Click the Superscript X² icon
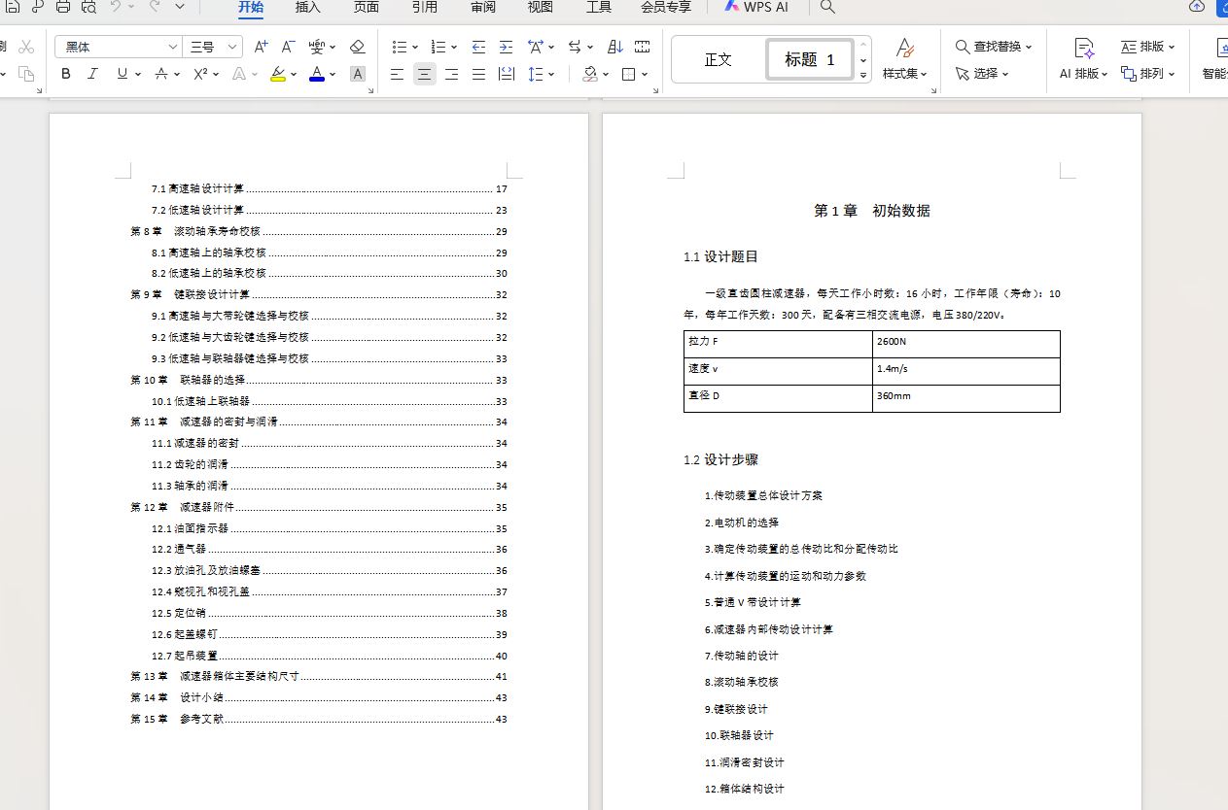 click(200, 74)
